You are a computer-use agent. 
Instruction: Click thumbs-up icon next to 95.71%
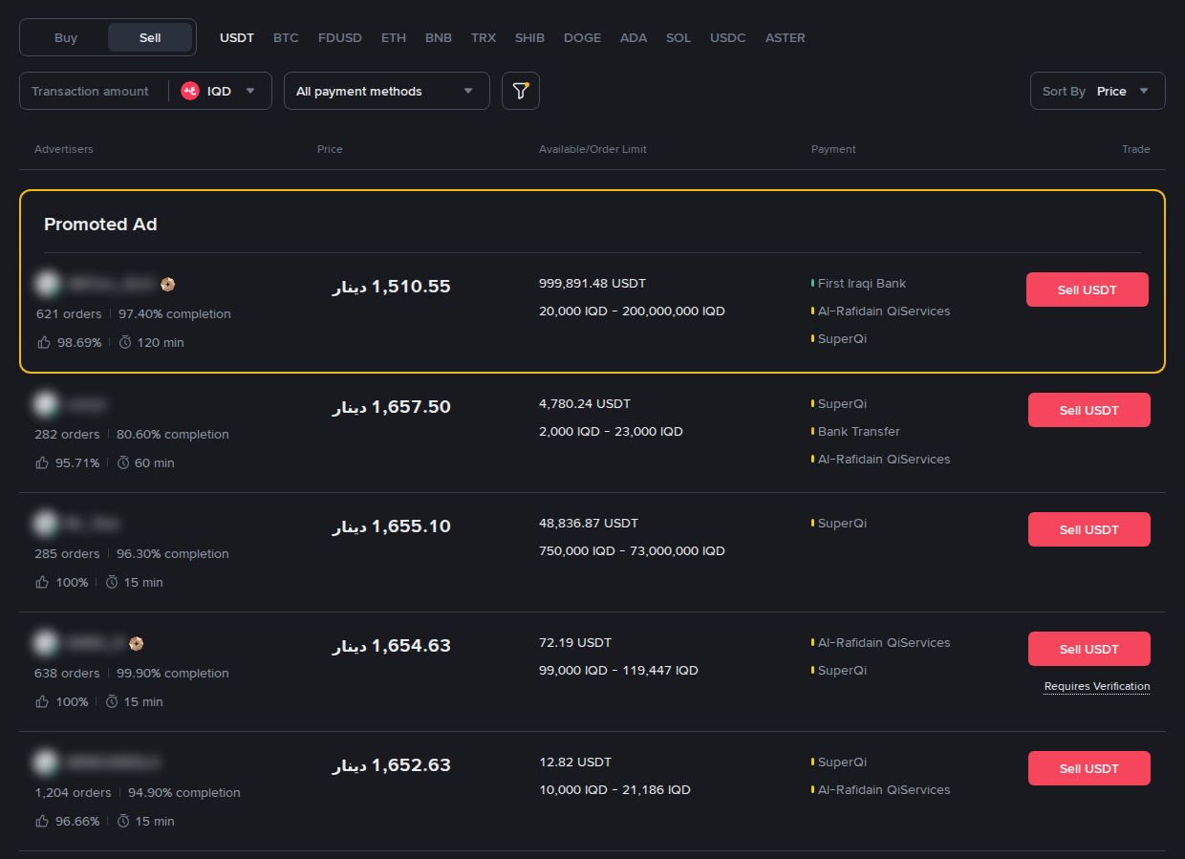pos(42,462)
